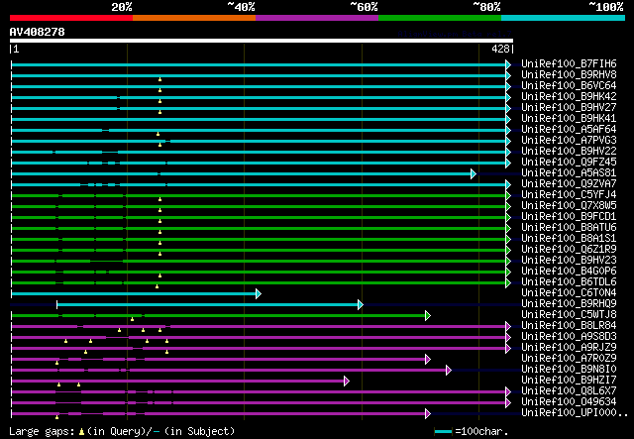Select the UniRef100_A5AS81 label
The image size is (634, 439).
569,173
